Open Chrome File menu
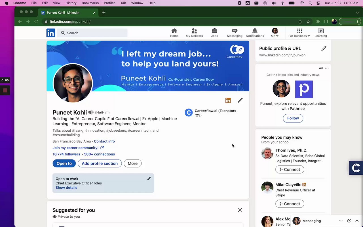 [x=34, y=3]
